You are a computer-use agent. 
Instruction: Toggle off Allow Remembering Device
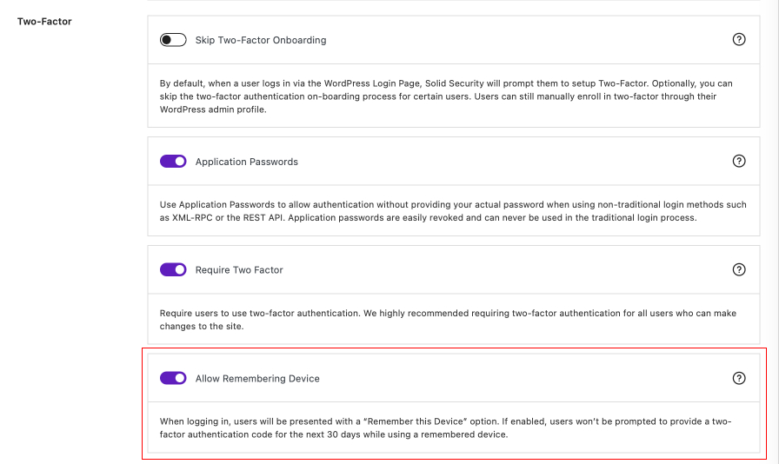click(x=173, y=378)
